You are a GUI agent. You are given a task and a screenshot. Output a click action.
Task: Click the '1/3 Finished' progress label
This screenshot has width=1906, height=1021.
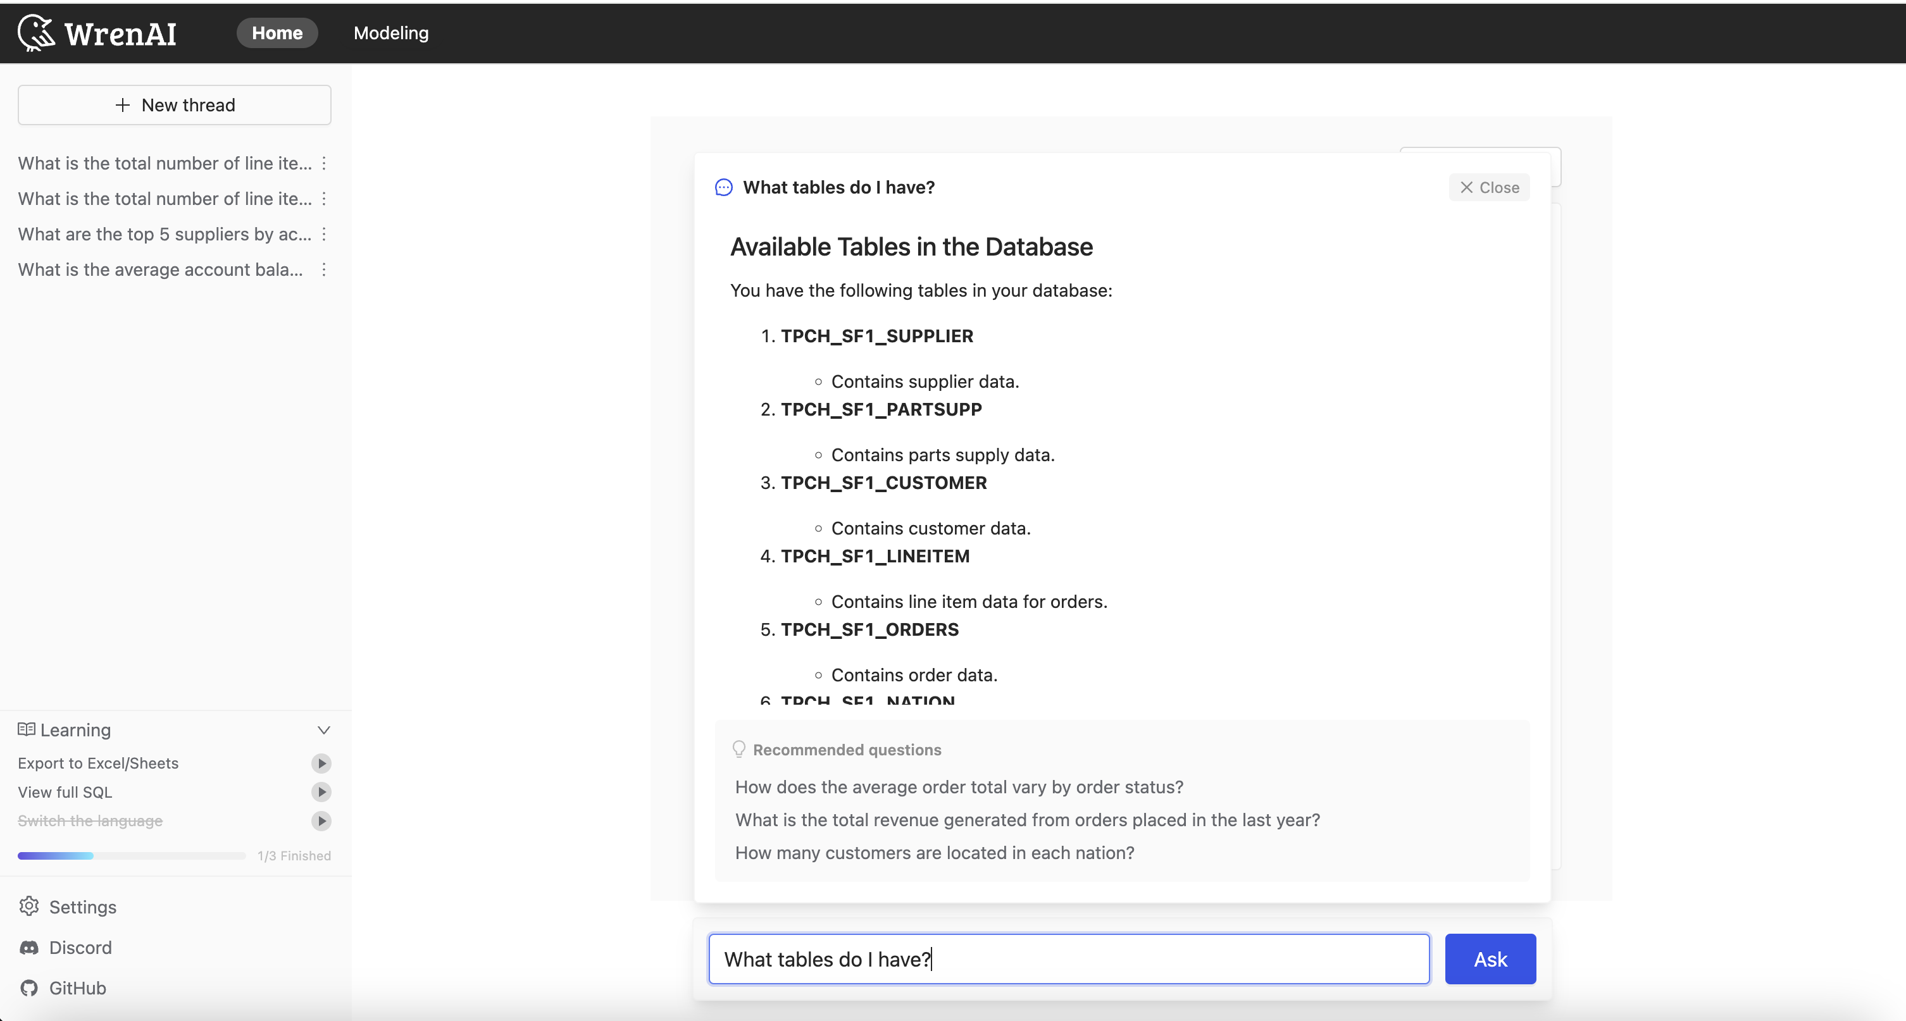tap(294, 855)
